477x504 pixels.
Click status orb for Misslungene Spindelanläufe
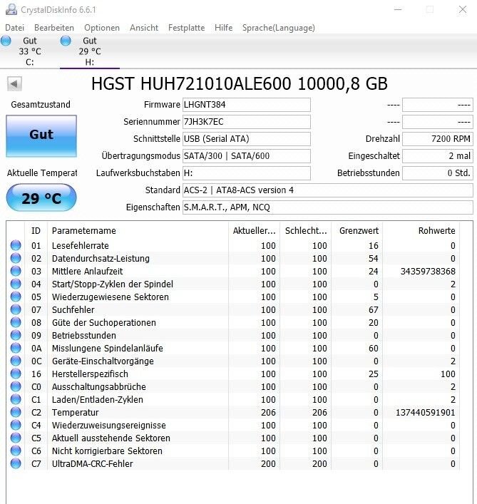(x=16, y=348)
